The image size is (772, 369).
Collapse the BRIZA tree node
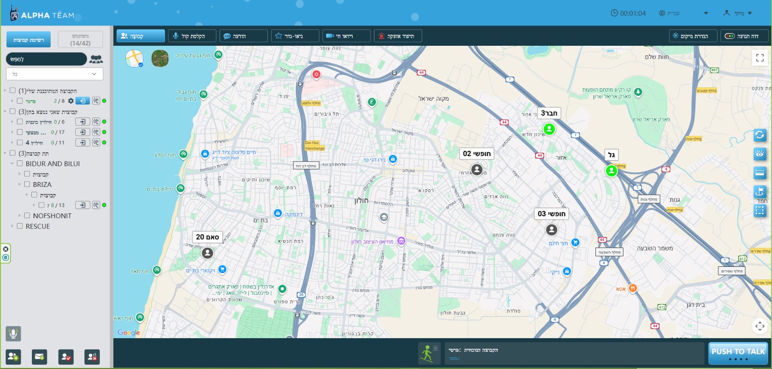click(x=19, y=184)
